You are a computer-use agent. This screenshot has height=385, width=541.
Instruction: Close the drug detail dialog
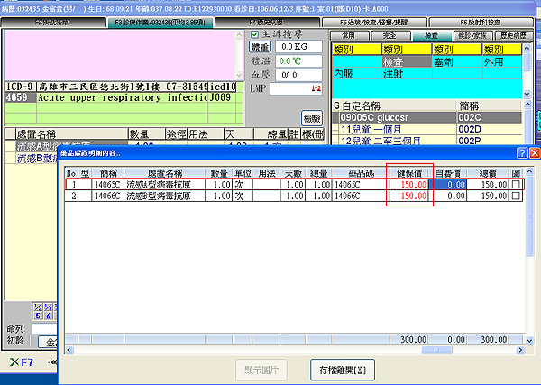tap(534, 153)
